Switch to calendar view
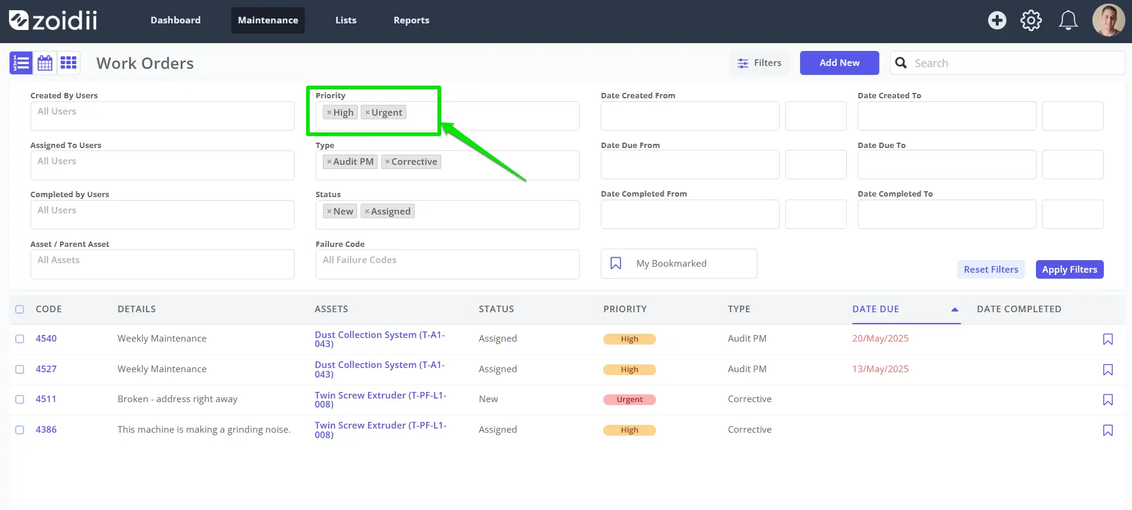The image size is (1132, 510). coord(45,63)
